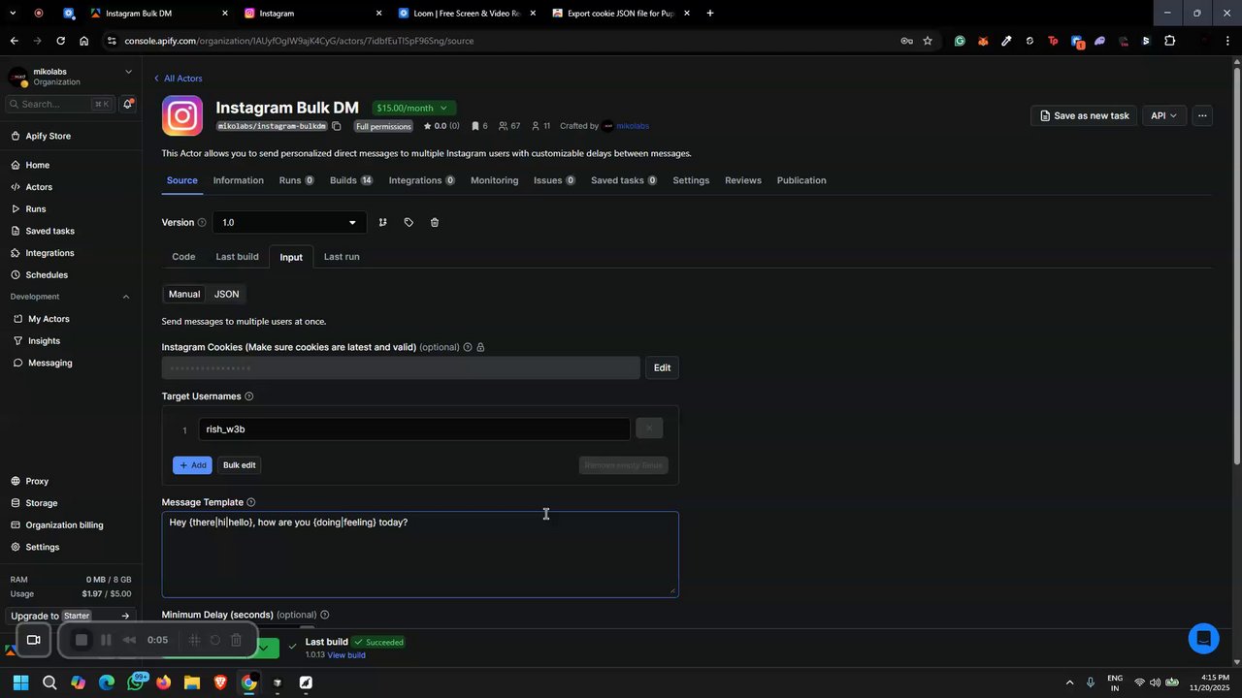Viewport: 1242px width, 698px height.
Task: Bookmark this page with the star icon
Action: 928,41
